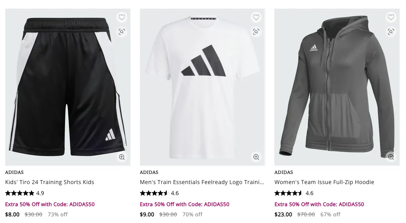Click magnifier icon on the gray hoodie

pyautogui.click(x=391, y=157)
